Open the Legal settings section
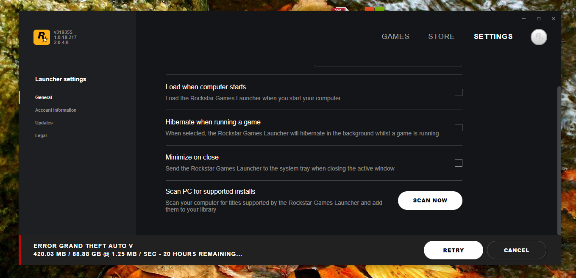The height and width of the screenshot is (278, 576). (x=41, y=135)
